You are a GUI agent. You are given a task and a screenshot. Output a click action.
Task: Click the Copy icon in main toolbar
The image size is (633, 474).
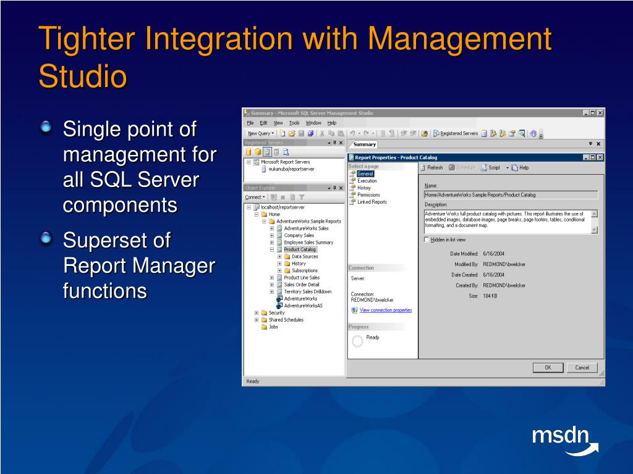click(x=331, y=133)
